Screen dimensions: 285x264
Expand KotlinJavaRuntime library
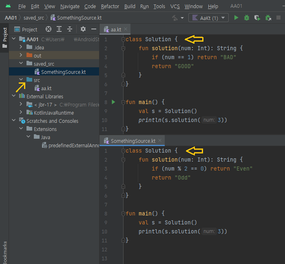21,112
